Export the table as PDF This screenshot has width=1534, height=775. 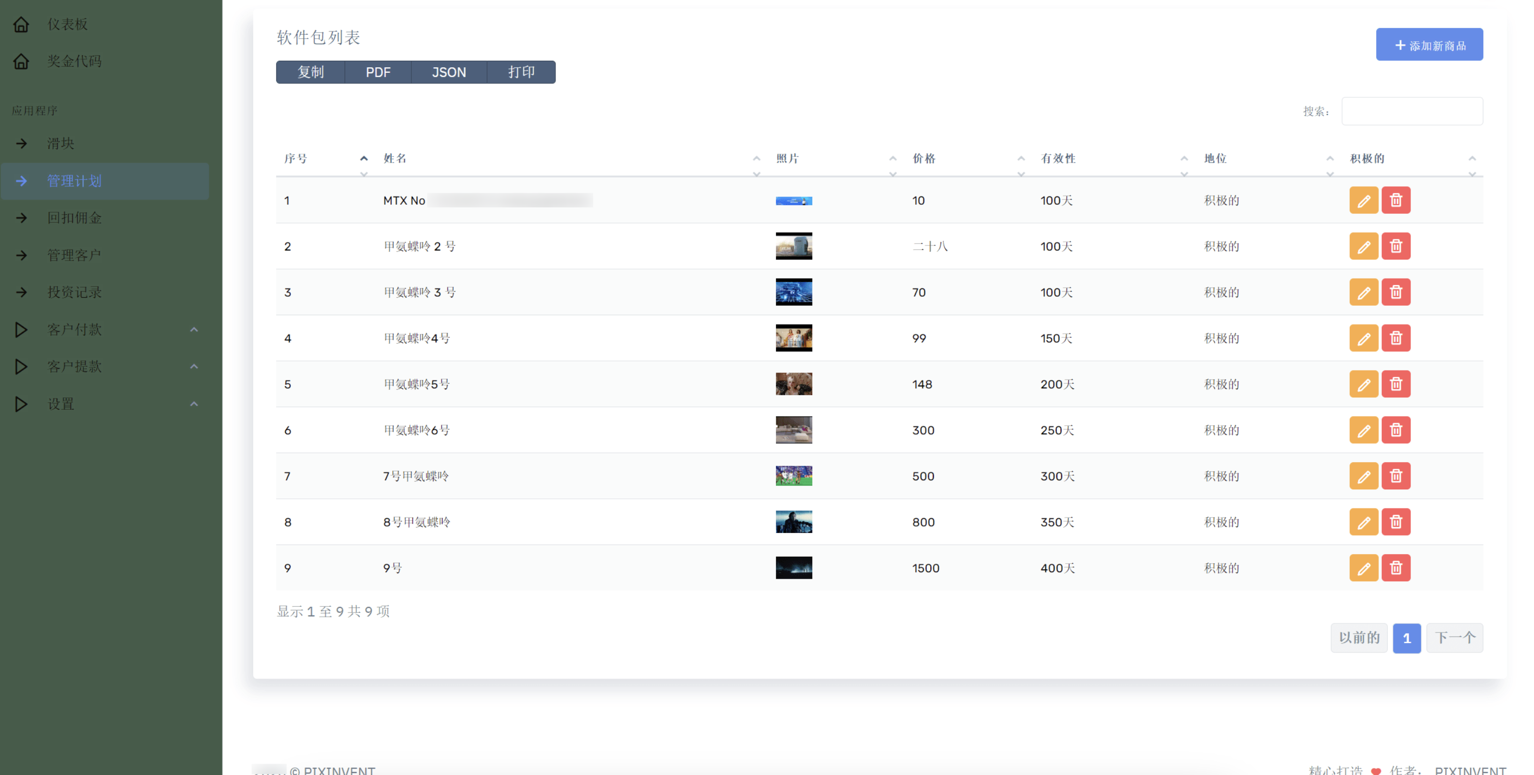(x=378, y=72)
